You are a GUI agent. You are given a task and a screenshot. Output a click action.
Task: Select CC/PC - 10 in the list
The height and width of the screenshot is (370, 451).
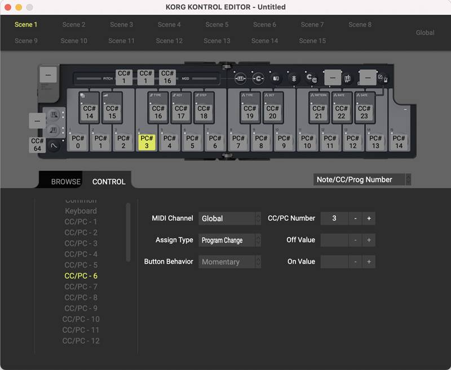pyautogui.click(x=81, y=319)
